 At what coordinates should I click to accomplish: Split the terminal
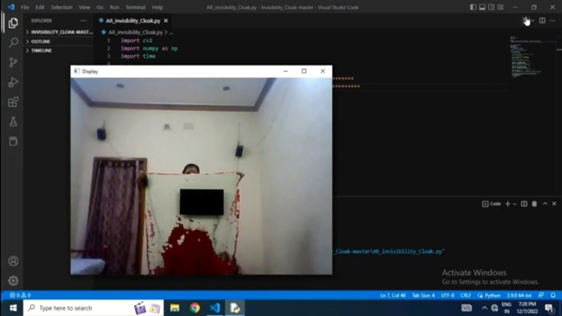click(524, 204)
